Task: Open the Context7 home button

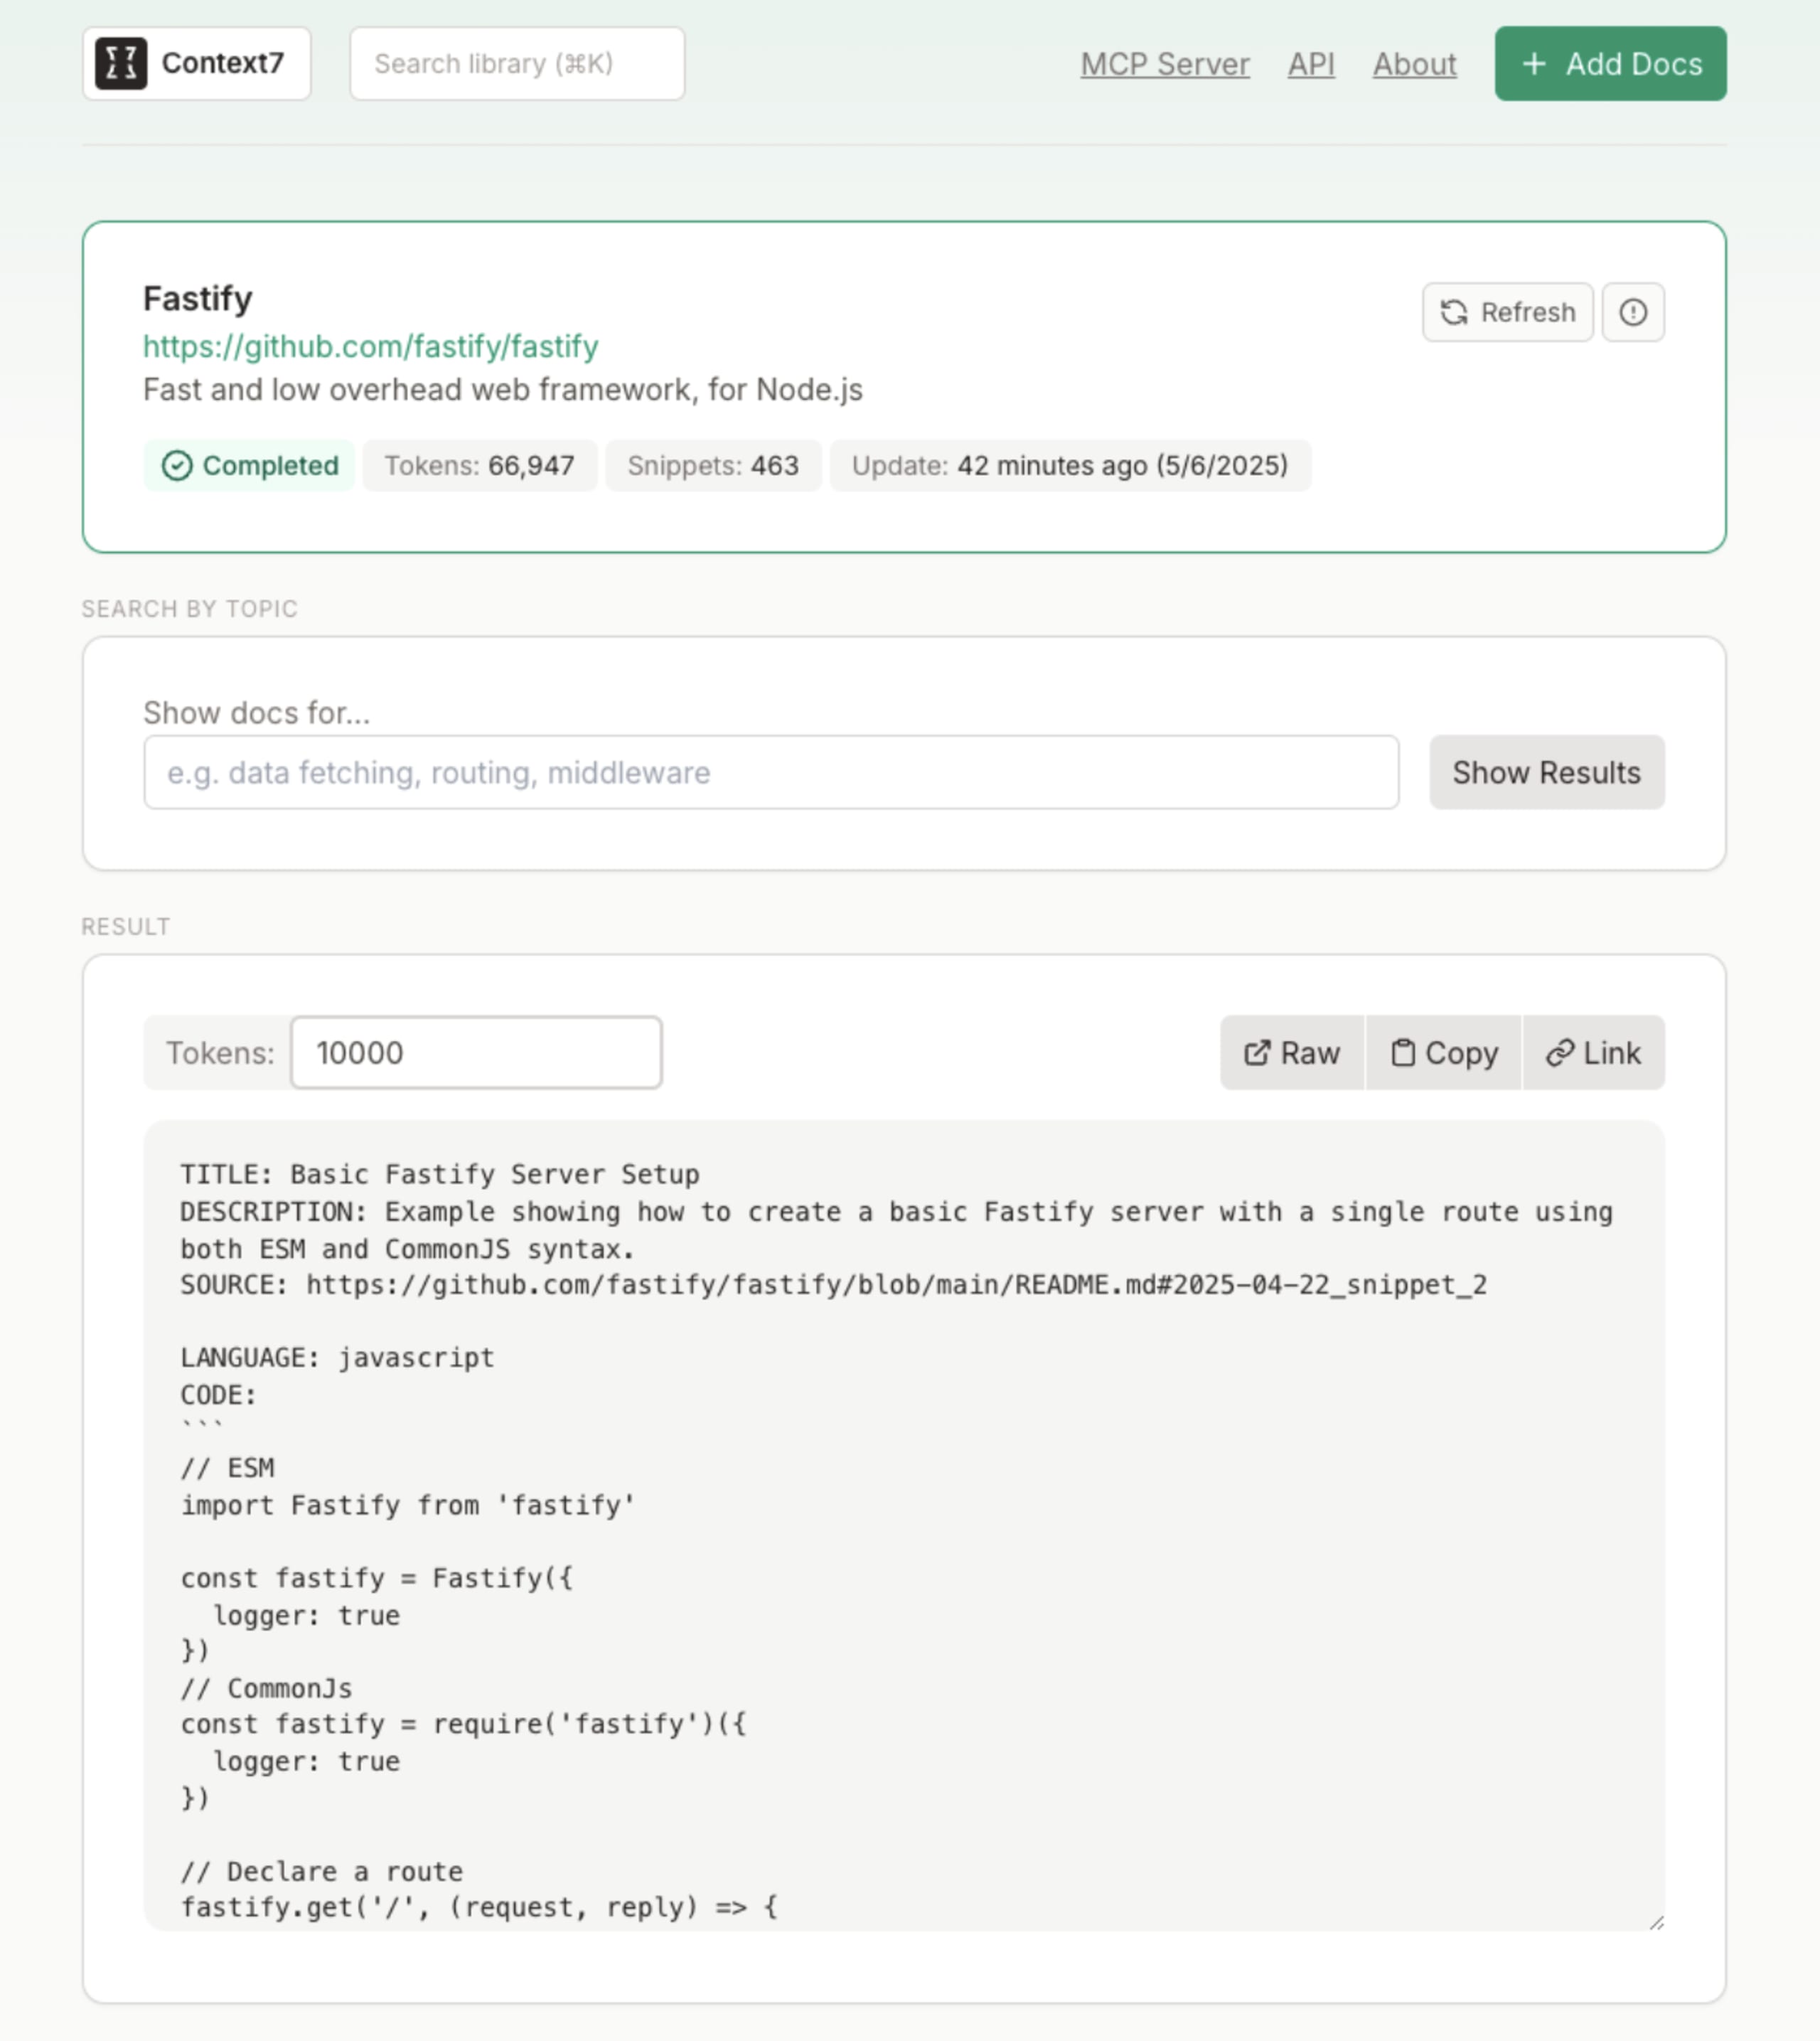Action: (196, 63)
